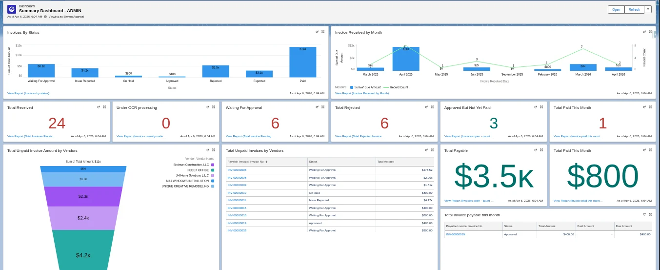Click the Paid Amount column header
The width and height of the screenshot is (660, 270).
pyautogui.click(x=594, y=226)
